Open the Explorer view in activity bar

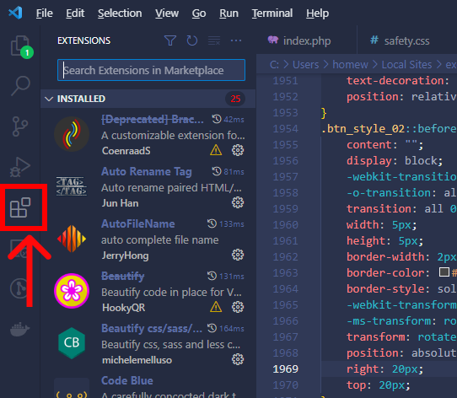click(20, 46)
